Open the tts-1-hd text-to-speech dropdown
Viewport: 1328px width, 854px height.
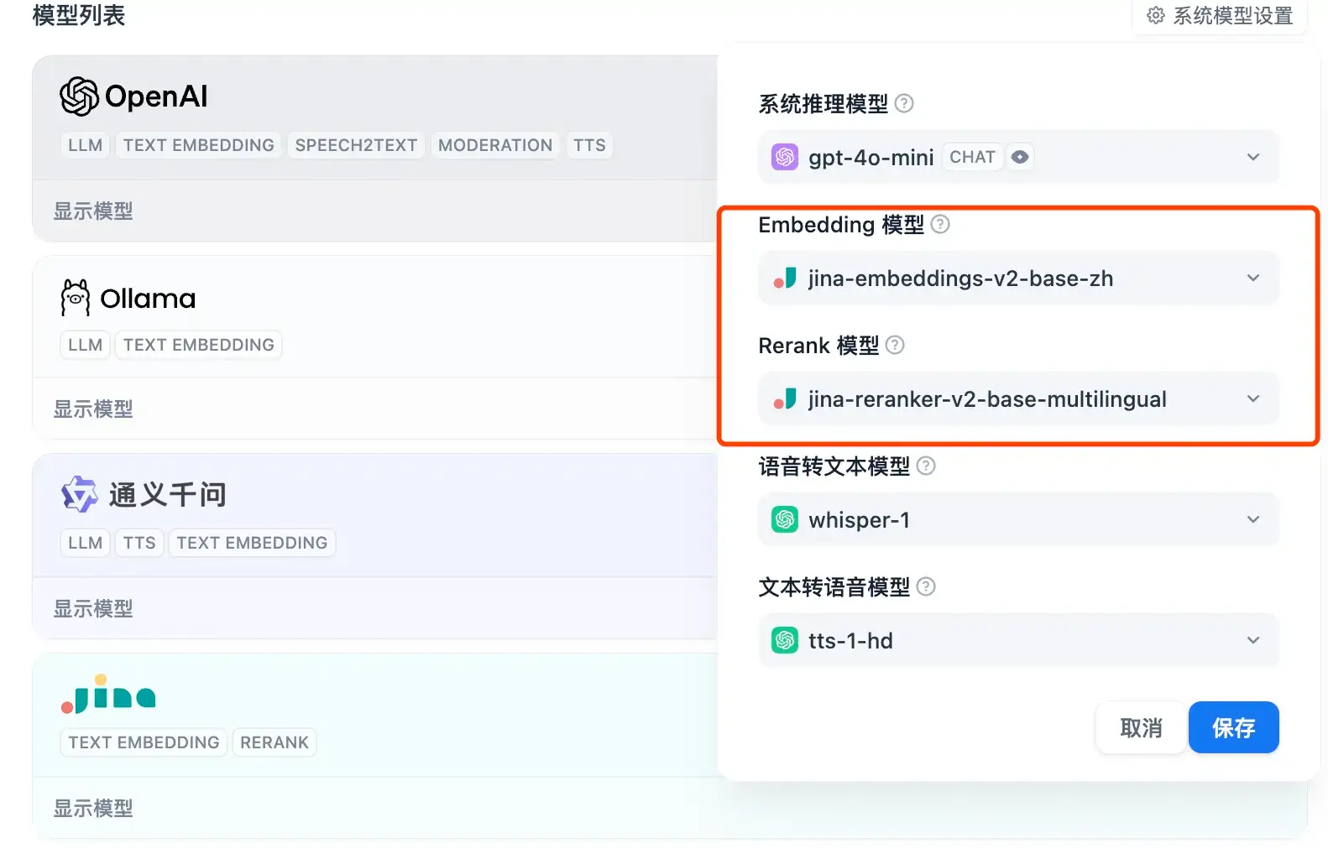click(1018, 640)
